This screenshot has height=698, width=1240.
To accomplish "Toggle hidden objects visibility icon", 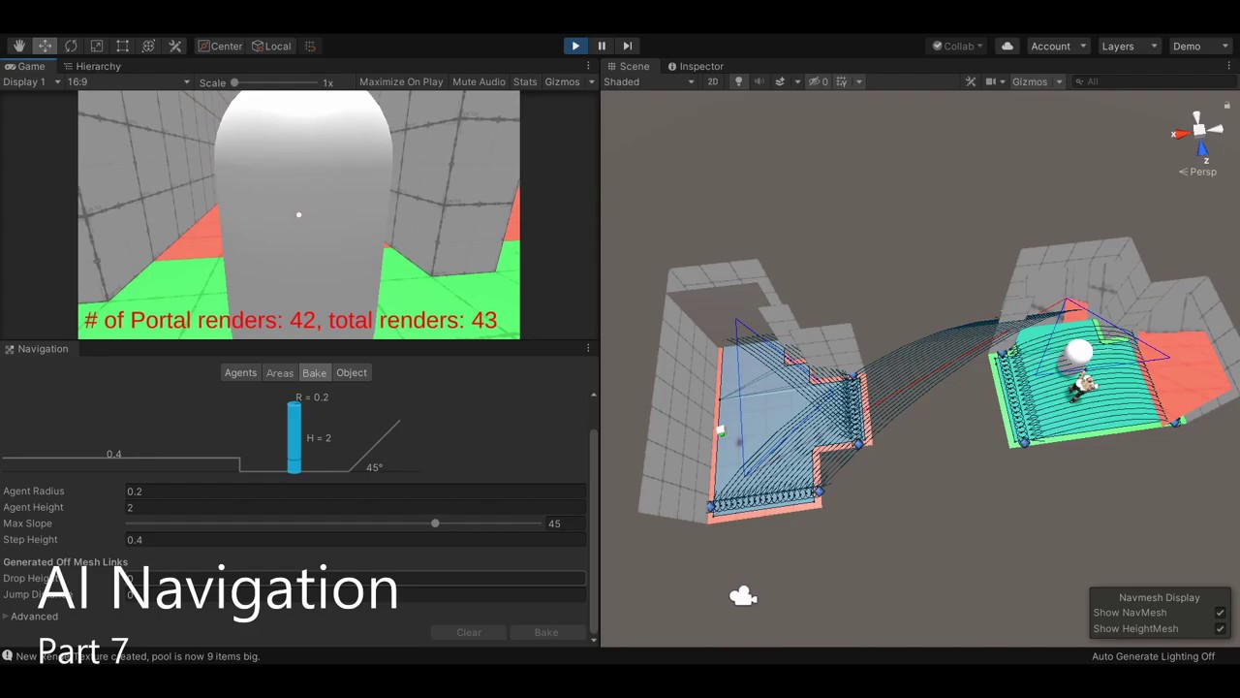I will [819, 81].
